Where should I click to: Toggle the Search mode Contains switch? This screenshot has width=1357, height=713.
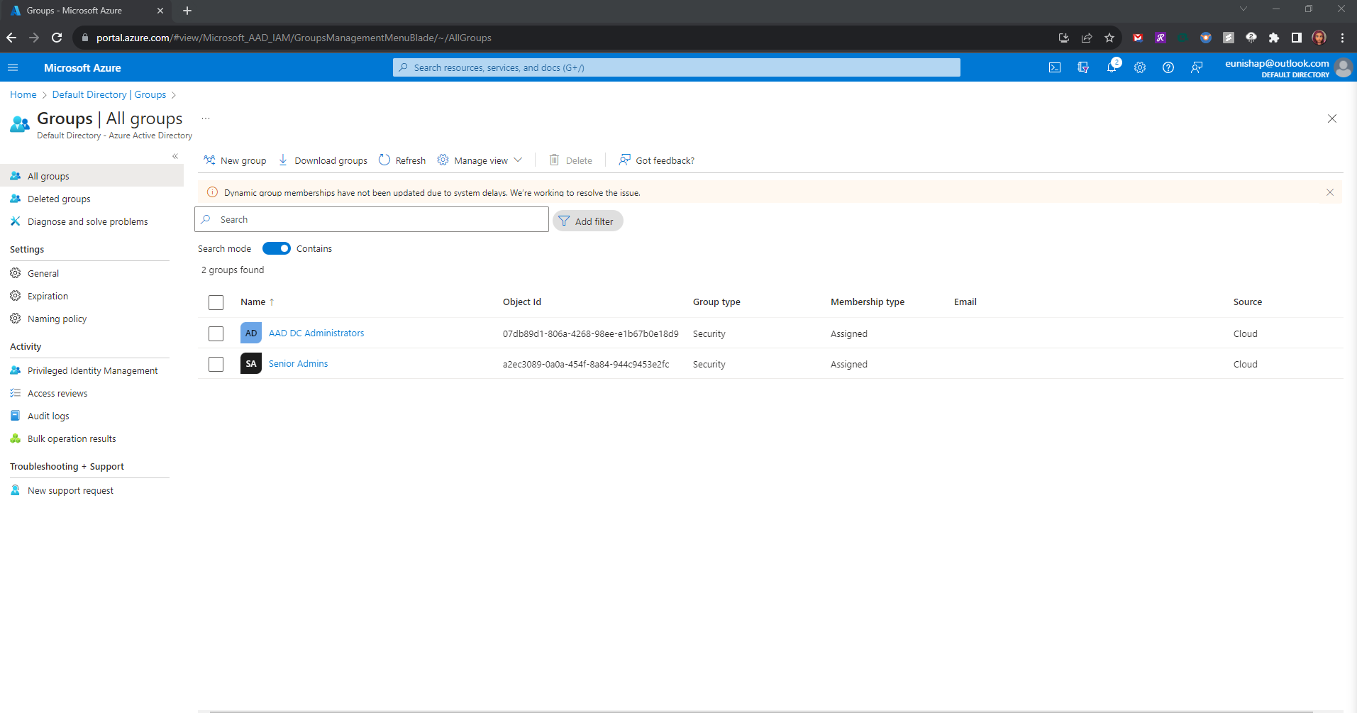pos(277,248)
